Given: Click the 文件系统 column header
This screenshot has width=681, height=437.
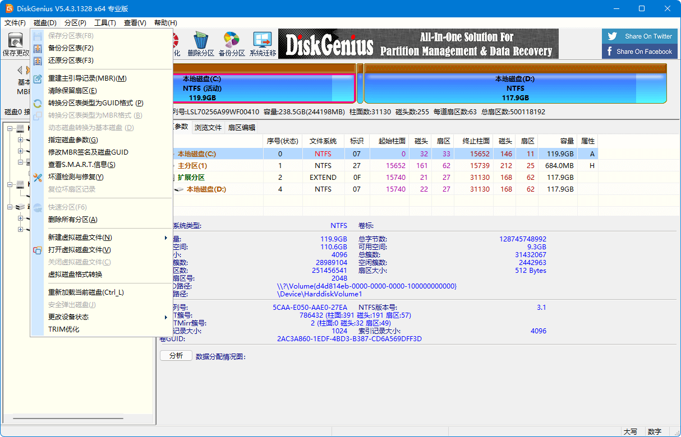Looking at the screenshot, I should click(323, 141).
